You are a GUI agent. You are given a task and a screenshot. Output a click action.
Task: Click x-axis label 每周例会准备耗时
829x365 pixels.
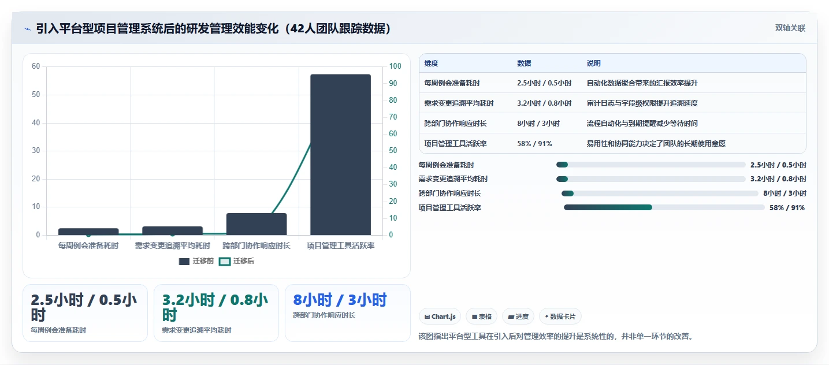(88, 246)
